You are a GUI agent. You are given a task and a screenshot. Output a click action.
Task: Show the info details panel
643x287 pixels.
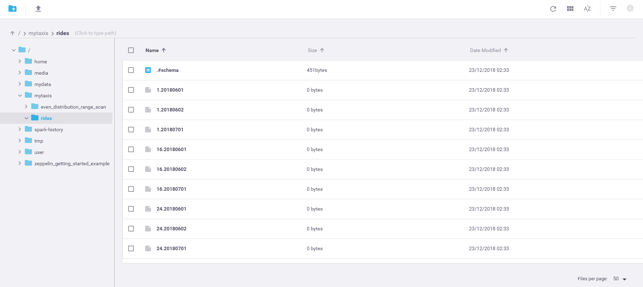630,8
